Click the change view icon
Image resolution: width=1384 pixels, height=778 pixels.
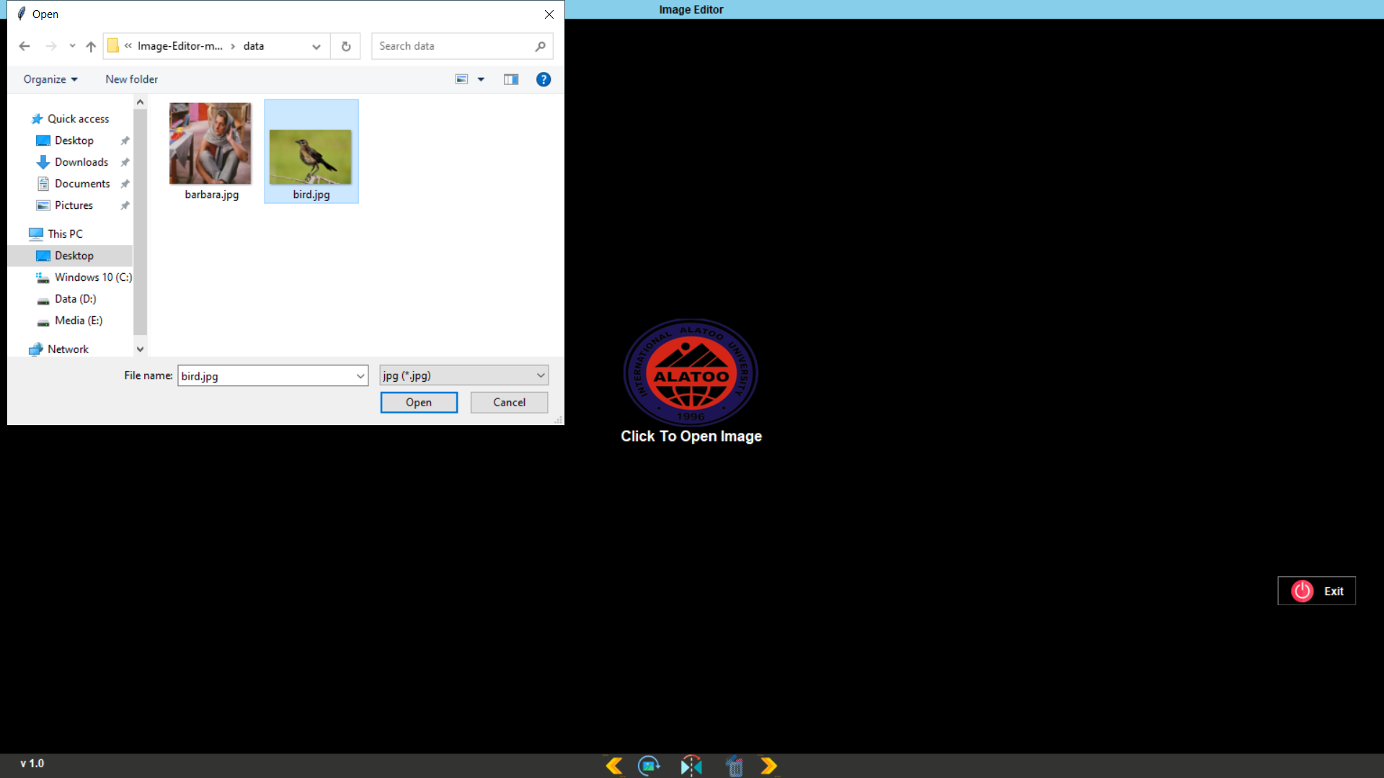(462, 79)
